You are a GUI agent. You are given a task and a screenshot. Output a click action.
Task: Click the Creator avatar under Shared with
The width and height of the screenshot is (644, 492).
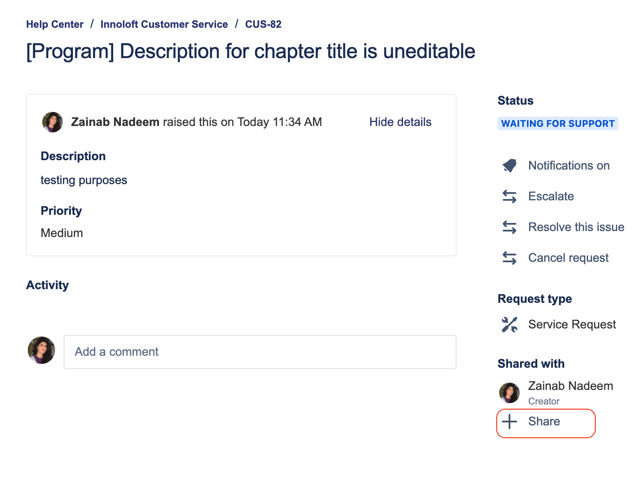509,392
